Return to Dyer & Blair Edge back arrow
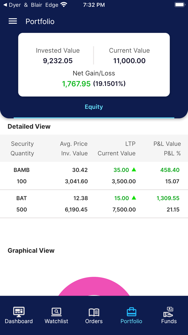Viewport: 188px width, 335px height. [x=5, y=5]
